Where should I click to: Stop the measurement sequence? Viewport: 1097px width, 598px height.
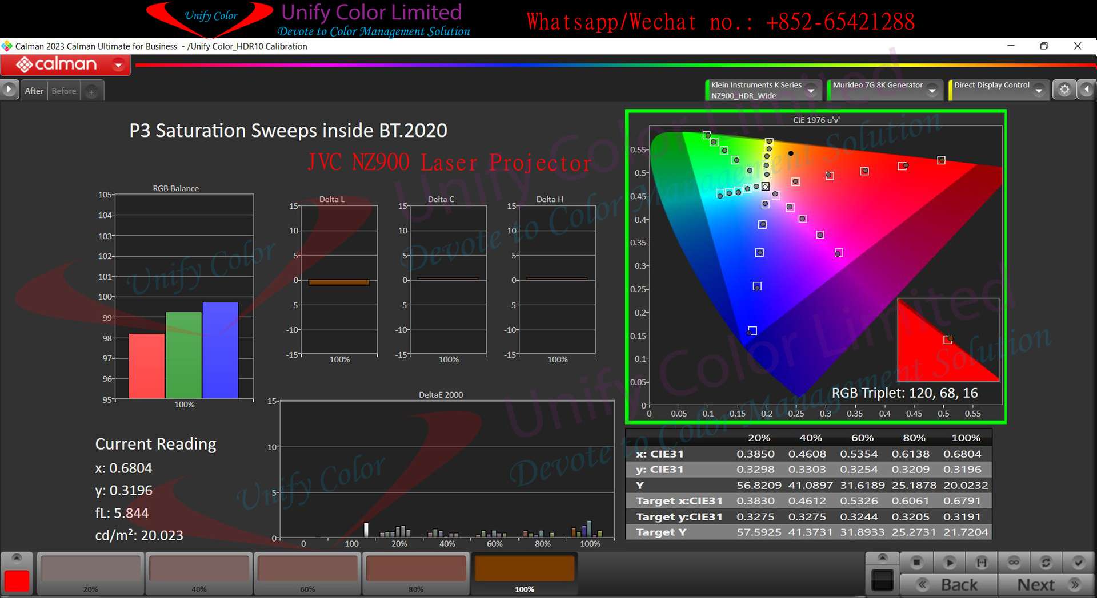click(916, 563)
